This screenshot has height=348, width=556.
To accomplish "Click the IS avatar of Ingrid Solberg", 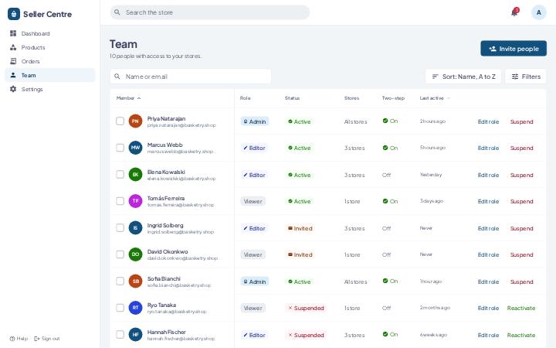I will [x=135, y=227].
